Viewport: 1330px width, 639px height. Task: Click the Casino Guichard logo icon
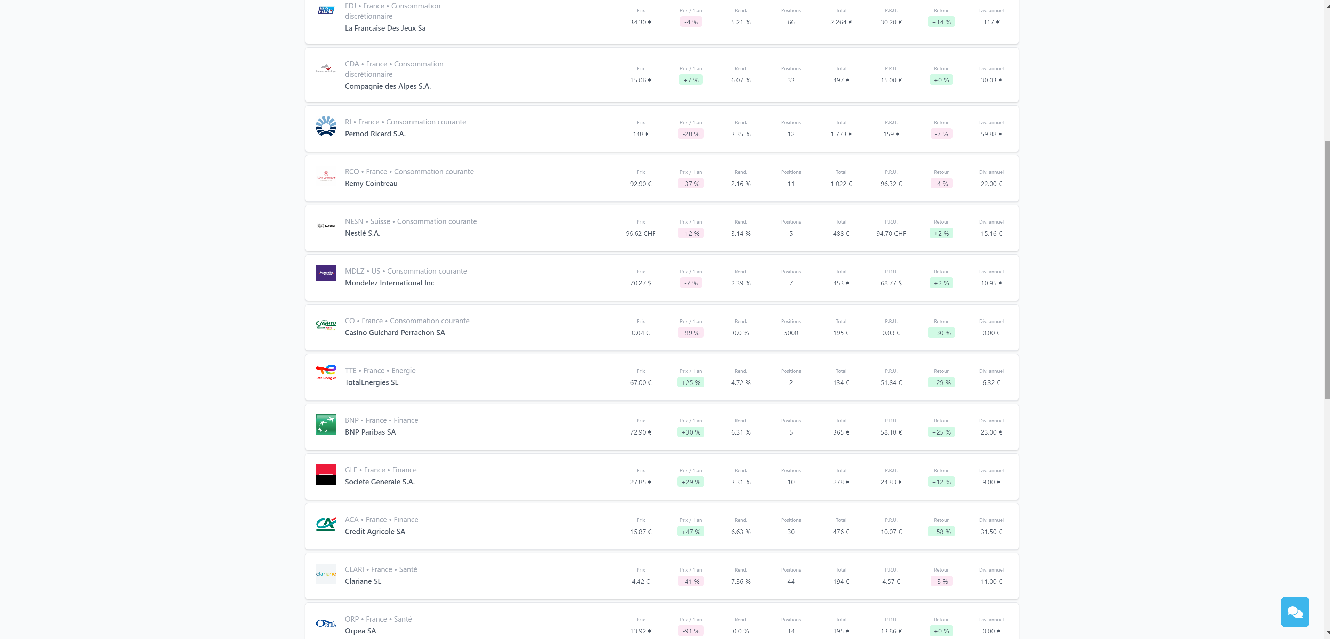click(x=326, y=324)
